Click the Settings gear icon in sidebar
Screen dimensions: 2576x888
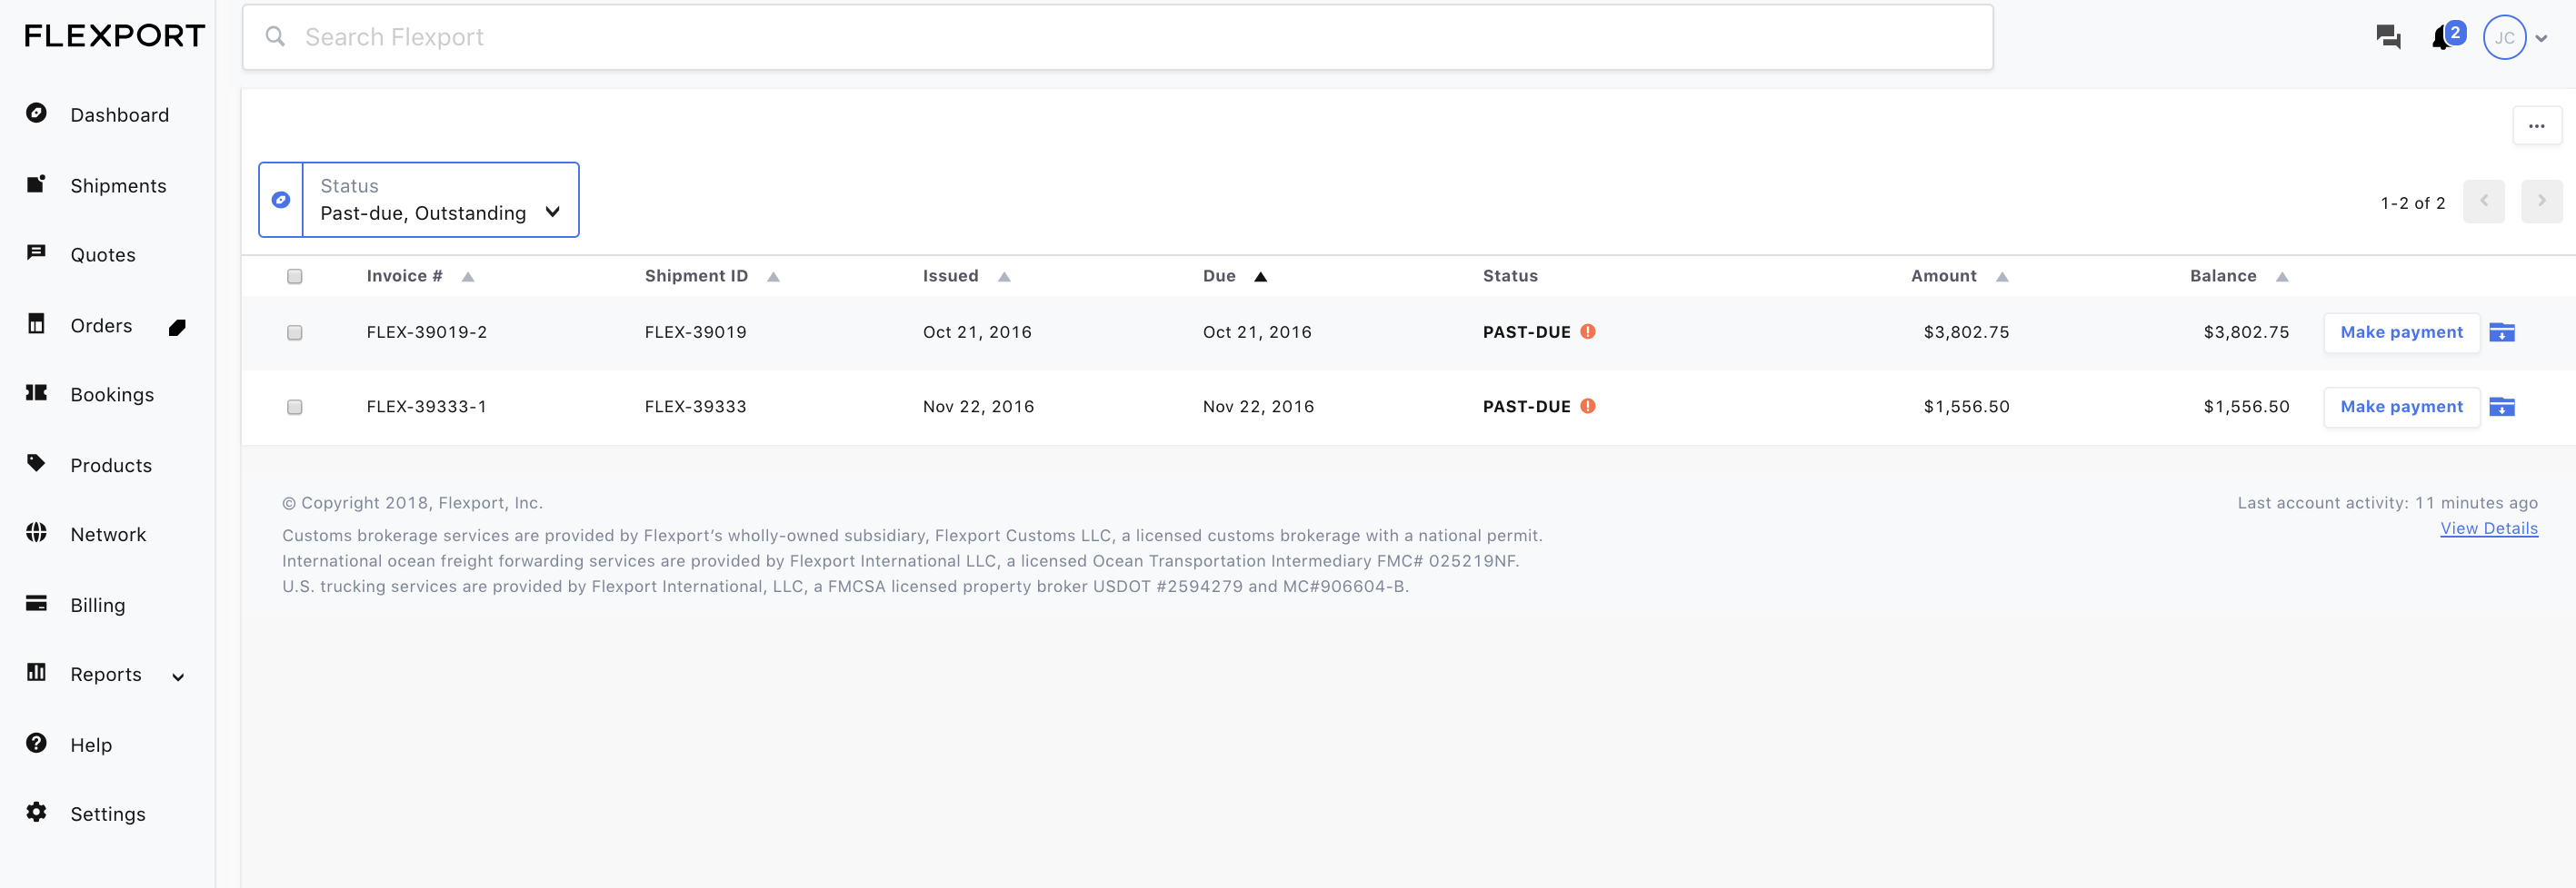click(x=36, y=812)
